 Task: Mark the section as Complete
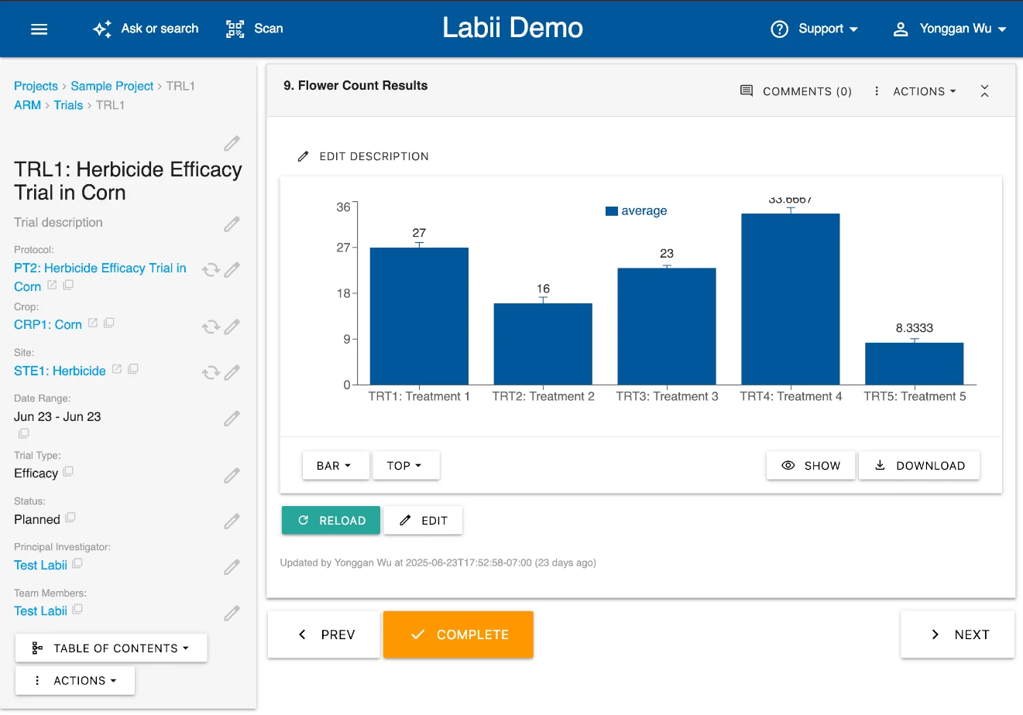pos(458,635)
